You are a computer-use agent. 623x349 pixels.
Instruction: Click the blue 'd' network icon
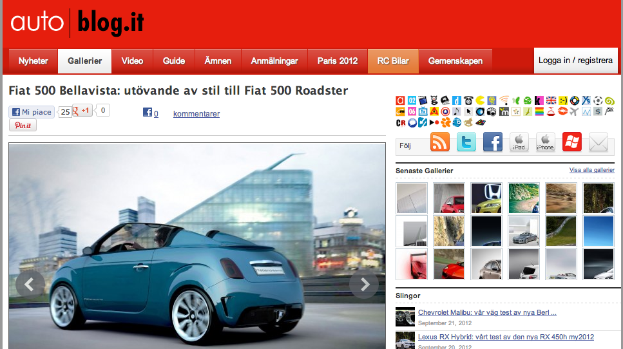457,100
